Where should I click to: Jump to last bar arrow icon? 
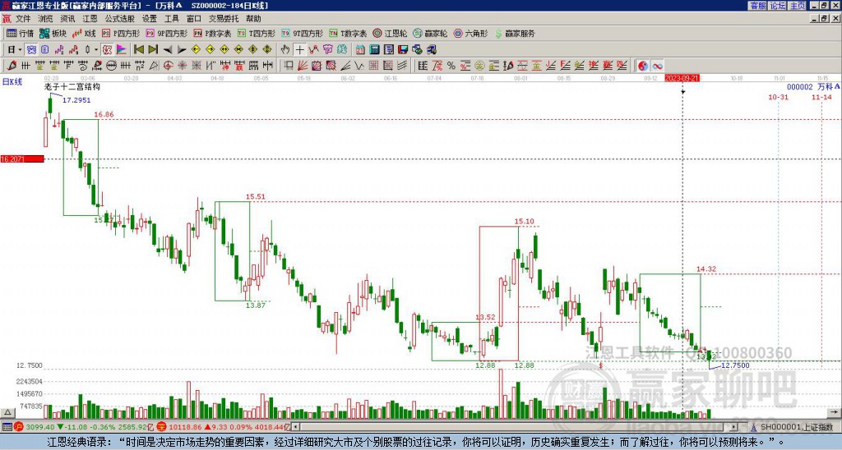pyautogui.click(x=153, y=49)
